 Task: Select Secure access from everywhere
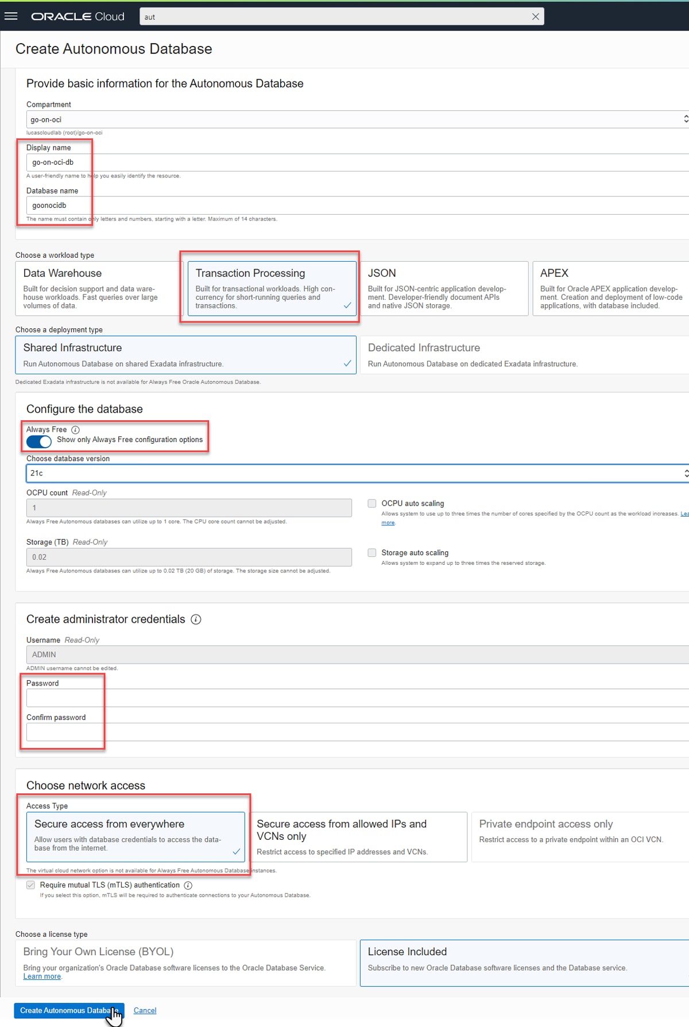pyautogui.click(x=136, y=837)
